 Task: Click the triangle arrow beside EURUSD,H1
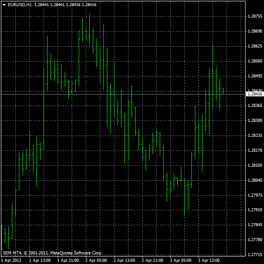pyautogui.click(x=4, y=4)
